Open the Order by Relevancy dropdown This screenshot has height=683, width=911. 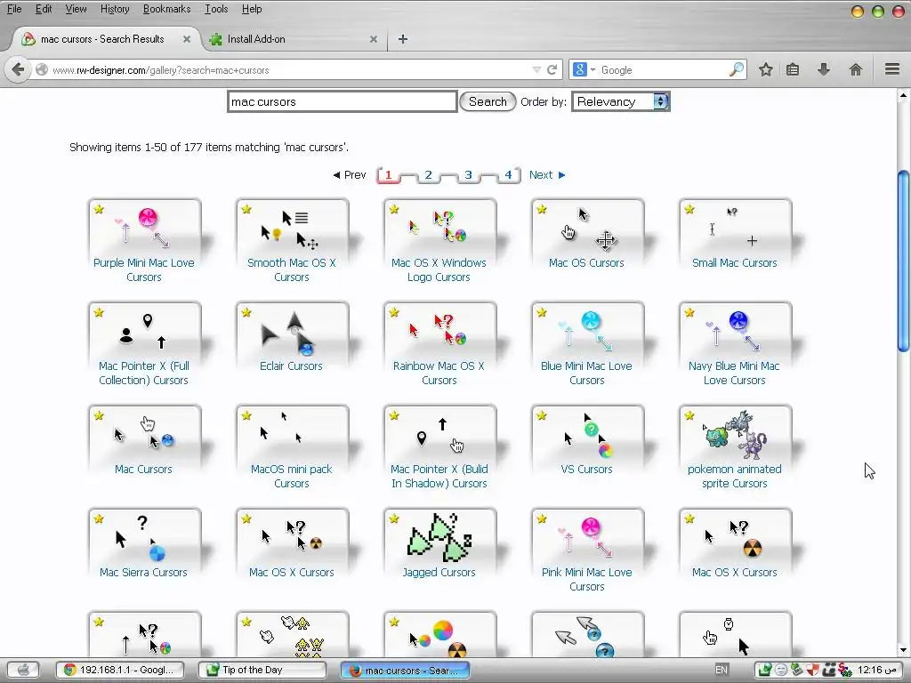[620, 101]
